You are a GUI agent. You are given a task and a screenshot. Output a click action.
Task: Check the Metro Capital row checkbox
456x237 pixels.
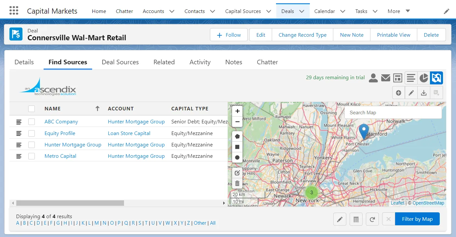click(32, 156)
